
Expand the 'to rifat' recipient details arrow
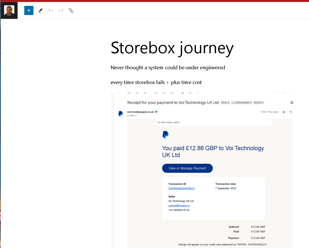136,116
